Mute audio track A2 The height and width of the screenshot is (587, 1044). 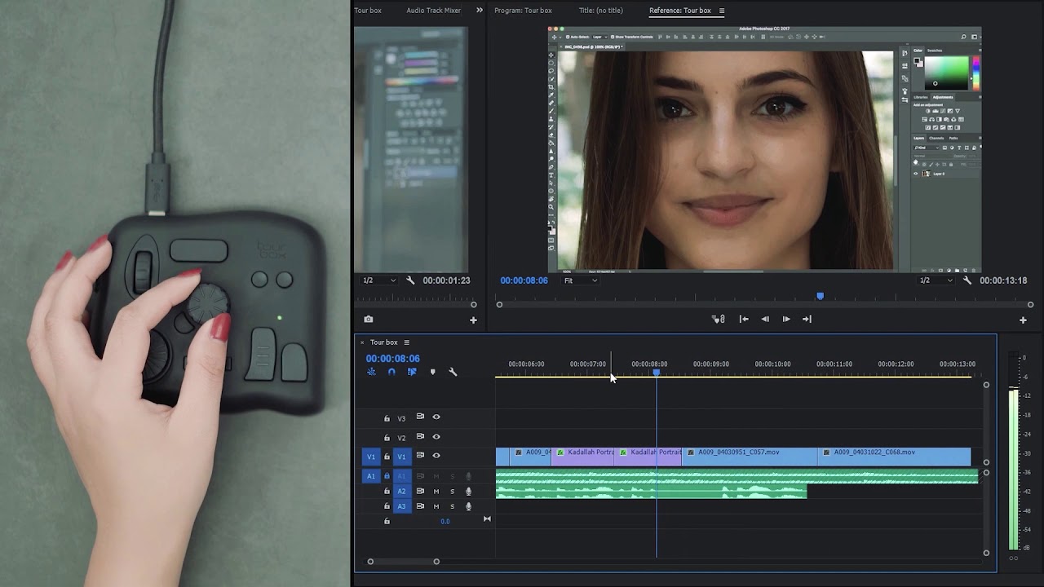(436, 492)
